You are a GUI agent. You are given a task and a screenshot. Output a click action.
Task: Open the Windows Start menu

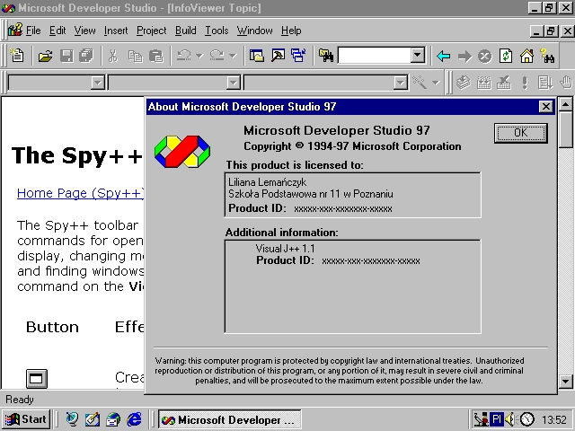26,419
